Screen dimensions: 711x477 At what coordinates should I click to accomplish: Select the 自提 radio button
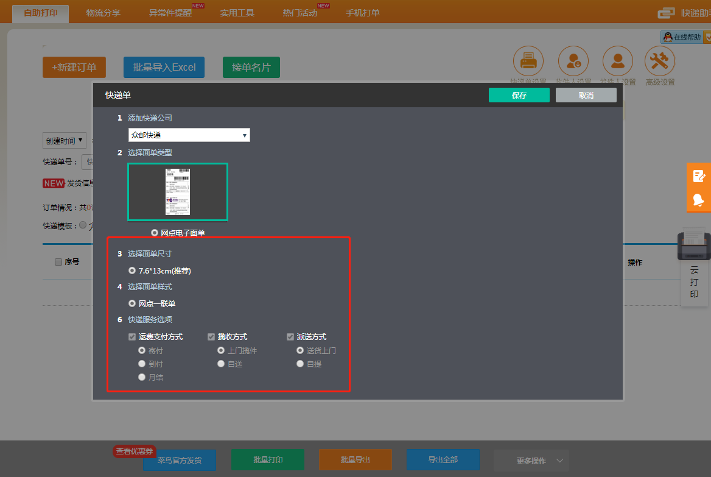click(x=300, y=364)
